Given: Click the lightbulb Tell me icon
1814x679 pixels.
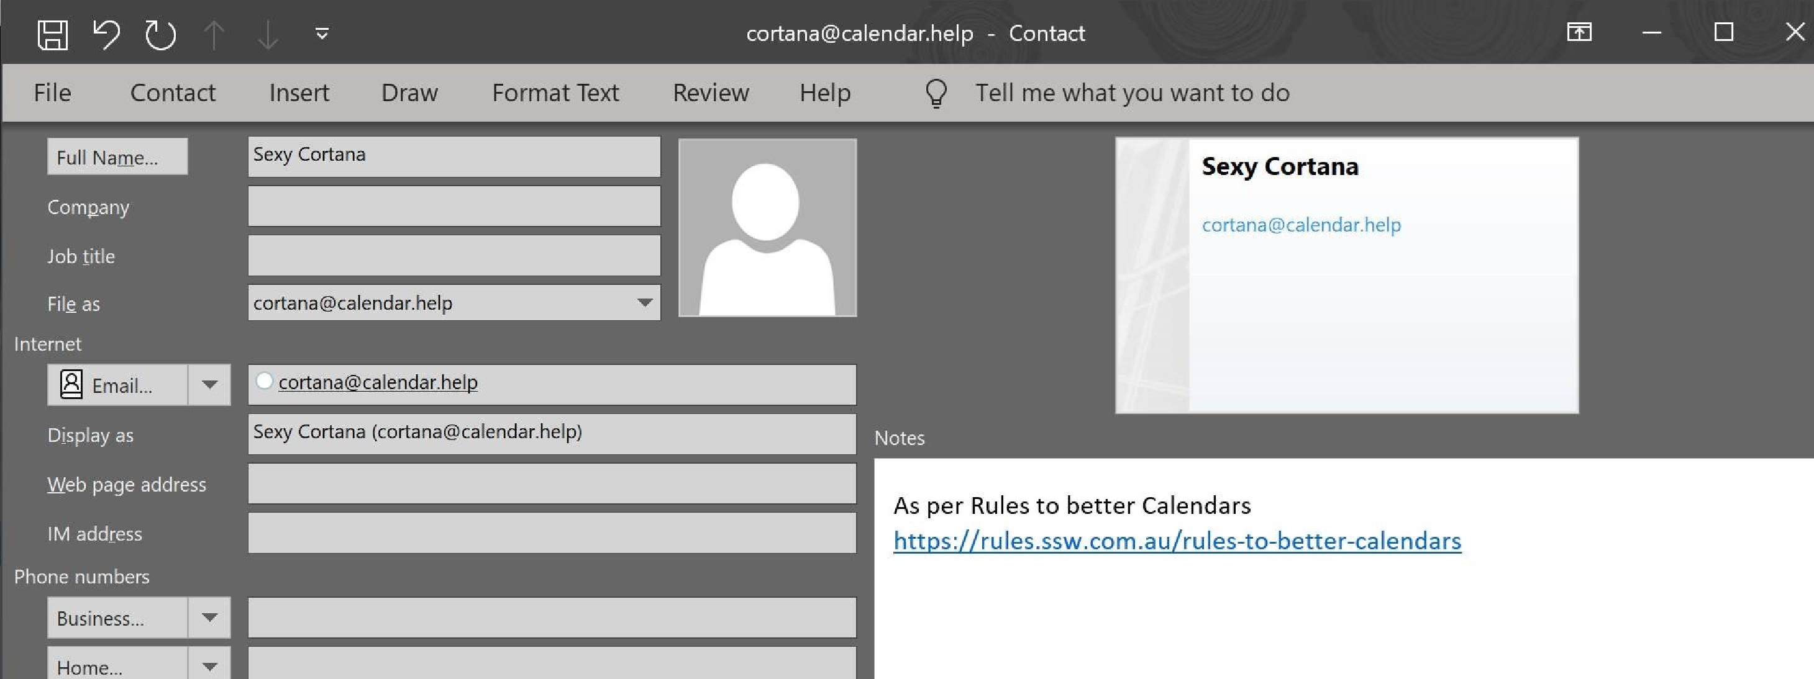Looking at the screenshot, I should click(x=936, y=92).
